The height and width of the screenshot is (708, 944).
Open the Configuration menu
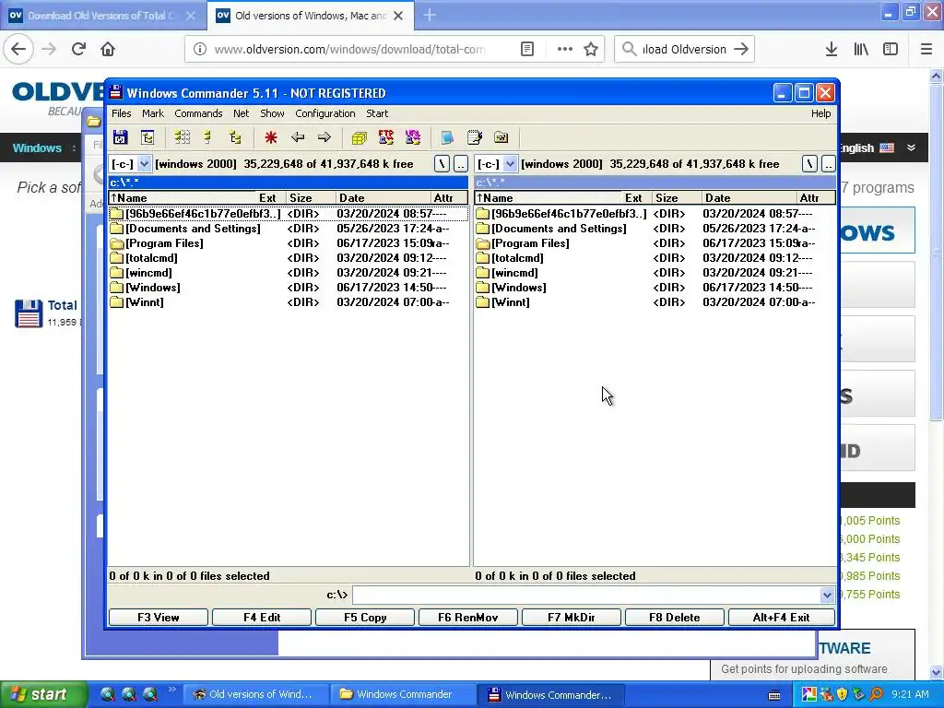coord(325,113)
